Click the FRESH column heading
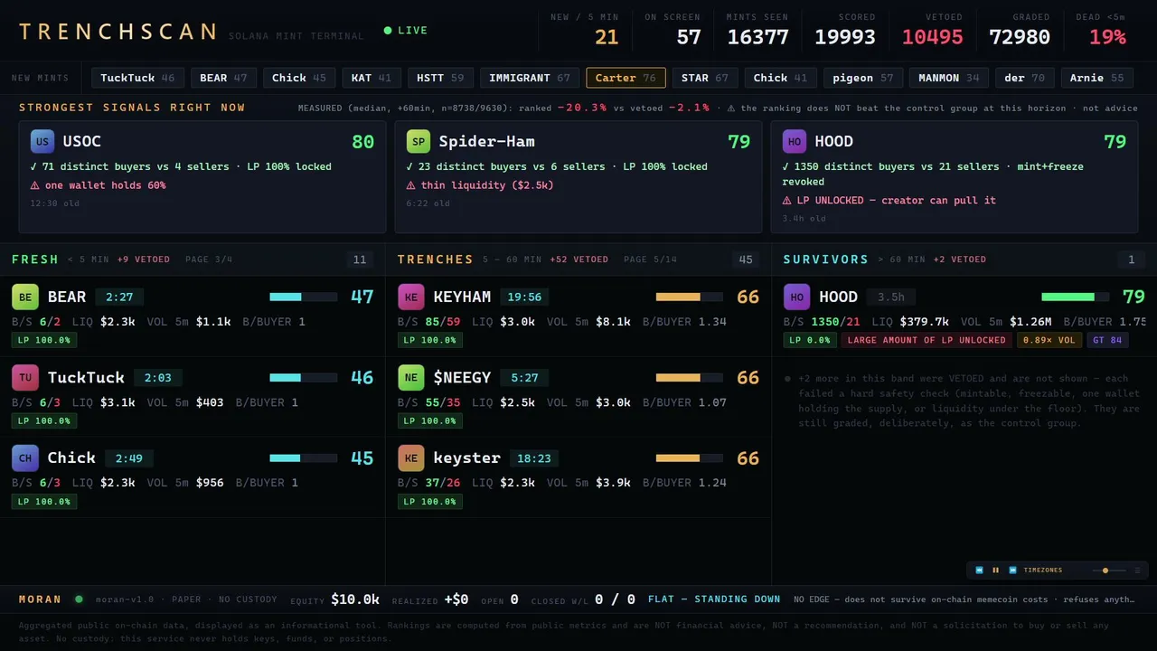Viewport: 1157px width, 651px height. 35,259
